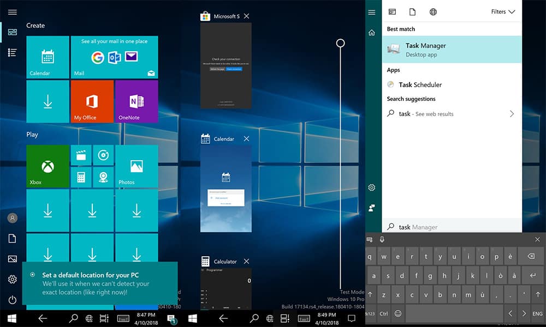Open power options in the Start menu
The height and width of the screenshot is (327, 546).
[x=12, y=300]
